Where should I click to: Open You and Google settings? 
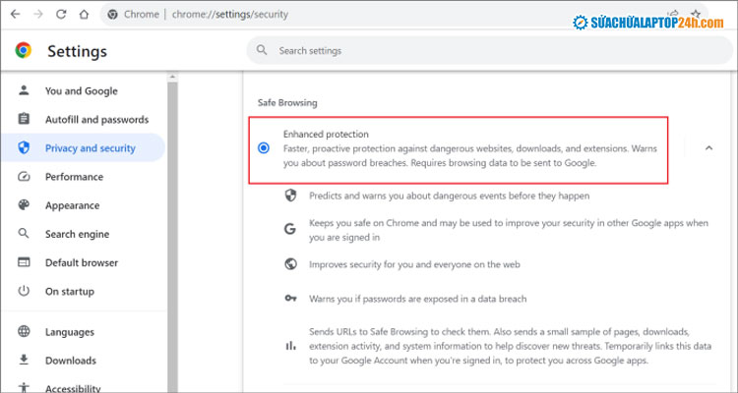(x=81, y=91)
